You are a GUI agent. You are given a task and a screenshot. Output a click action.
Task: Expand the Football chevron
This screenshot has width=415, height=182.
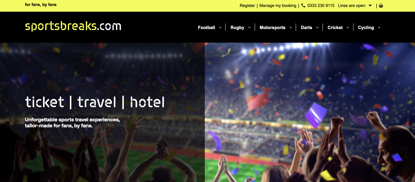220,28
